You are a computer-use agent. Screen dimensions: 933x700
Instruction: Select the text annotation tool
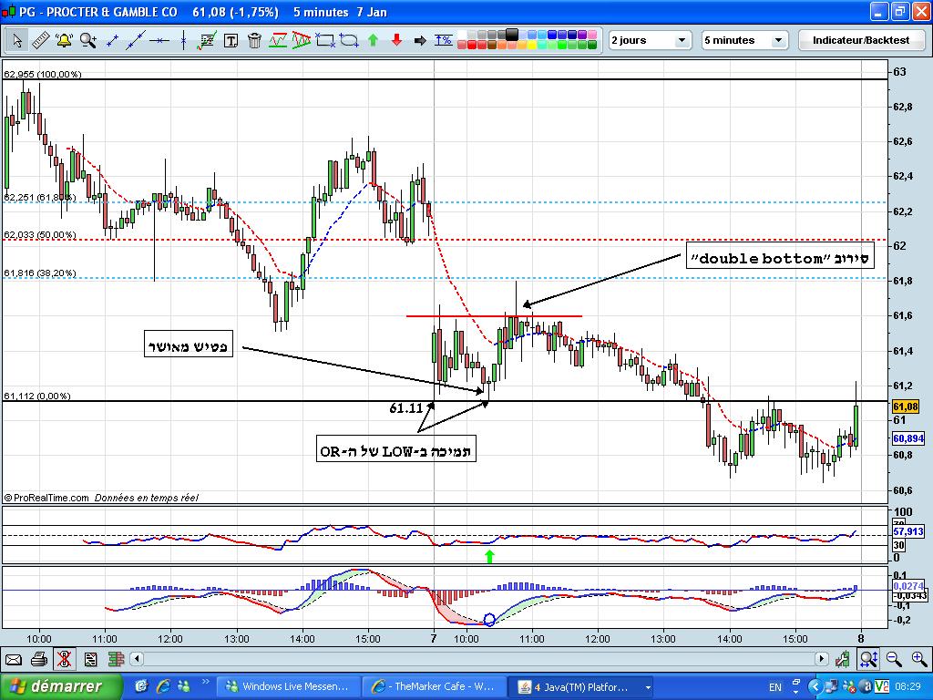(231, 40)
